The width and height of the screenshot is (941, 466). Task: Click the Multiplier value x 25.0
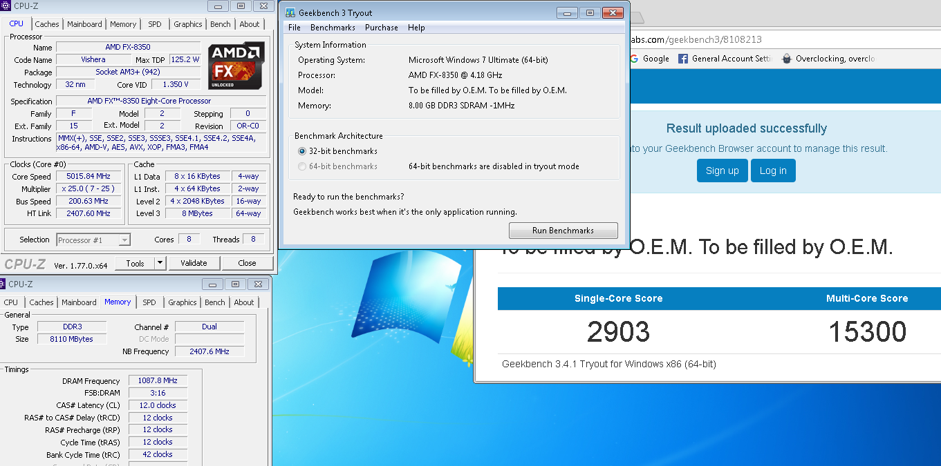coord(88,189)
